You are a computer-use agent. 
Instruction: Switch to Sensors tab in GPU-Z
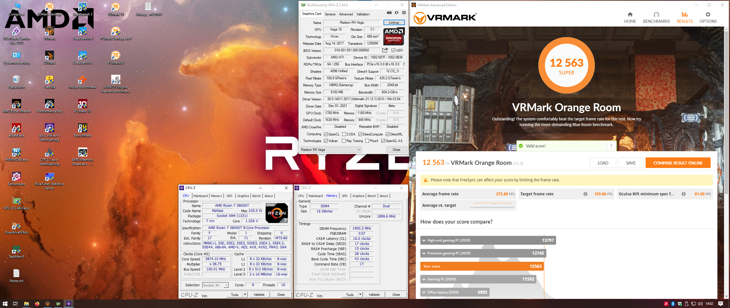[330, 14]
